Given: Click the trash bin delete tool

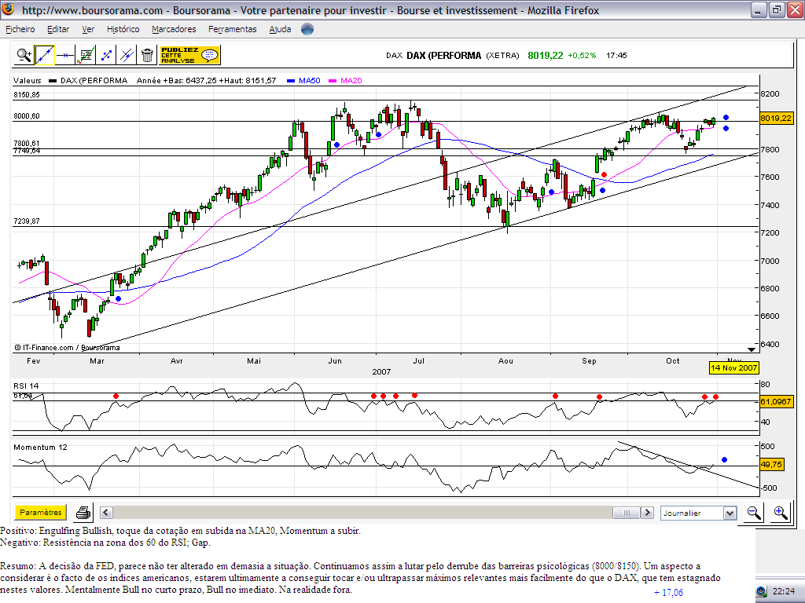Looking at the screenshot, I should (147, 55).
